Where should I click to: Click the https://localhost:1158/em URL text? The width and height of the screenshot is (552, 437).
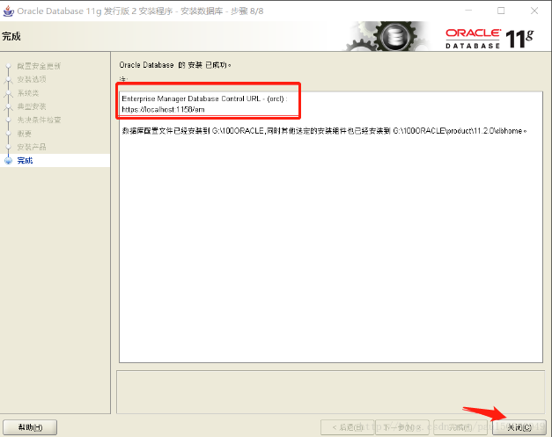163,109
